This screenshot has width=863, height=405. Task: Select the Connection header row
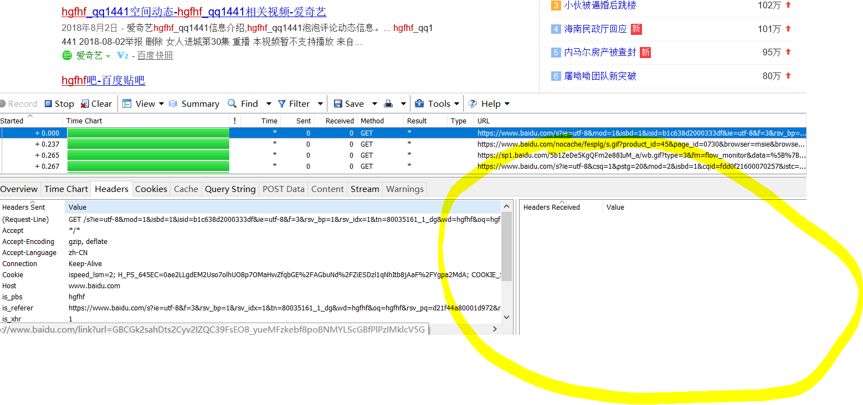click(x=250, y=264)
